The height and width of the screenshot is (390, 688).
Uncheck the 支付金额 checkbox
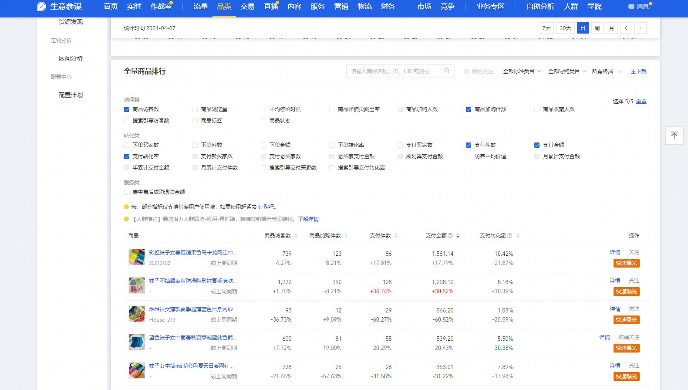coord(537,145)
